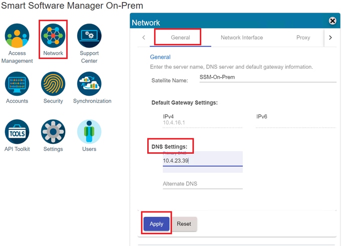Click the Apply button
The width and height of the screenshot is (342, 246).
point(156,224)
